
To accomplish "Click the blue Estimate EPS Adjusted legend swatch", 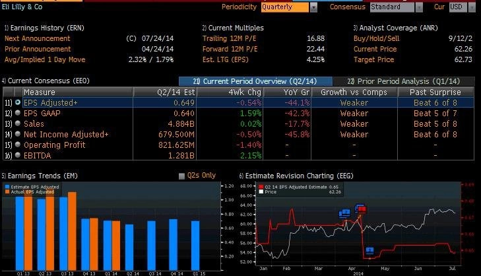I will 7,187.
